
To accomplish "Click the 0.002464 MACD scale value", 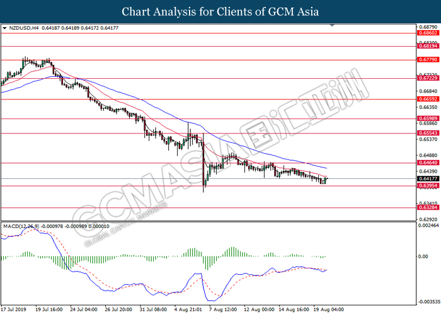I will point(428,226).
